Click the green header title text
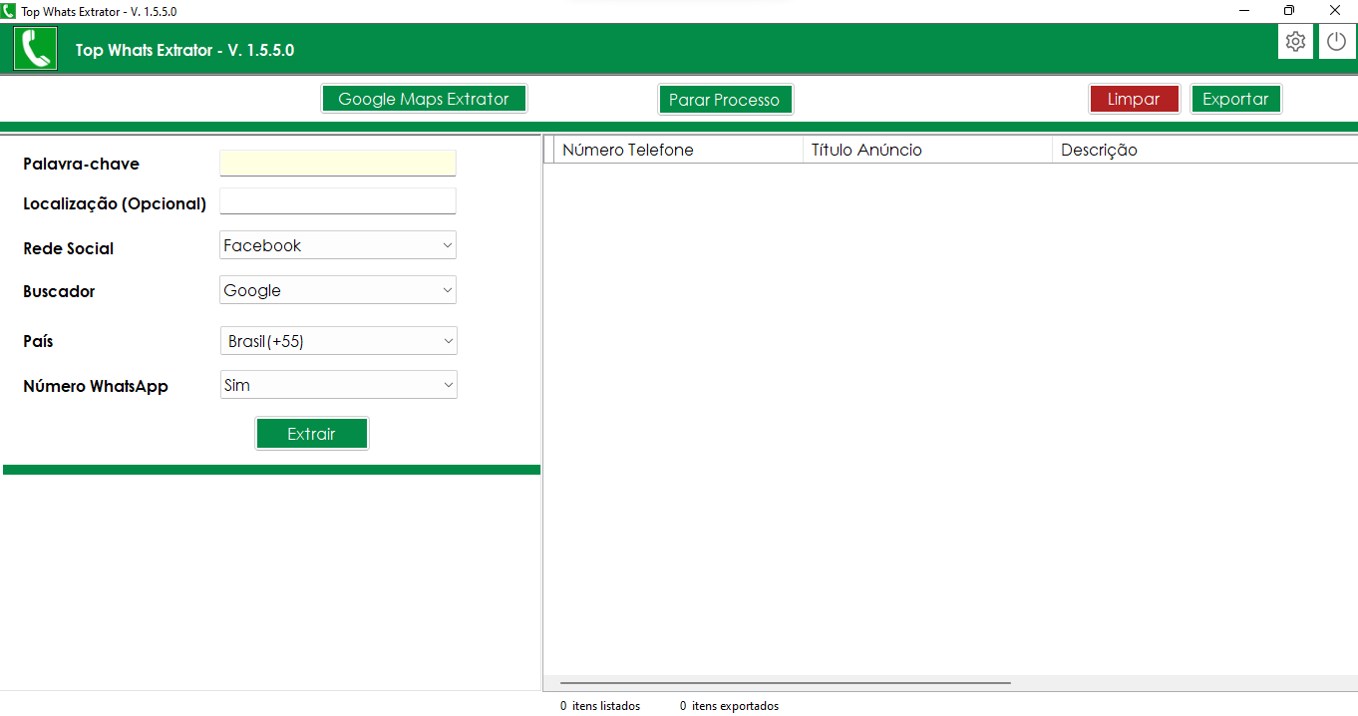The height and width of the screenshot is (716, 1358). coord(184,50)
